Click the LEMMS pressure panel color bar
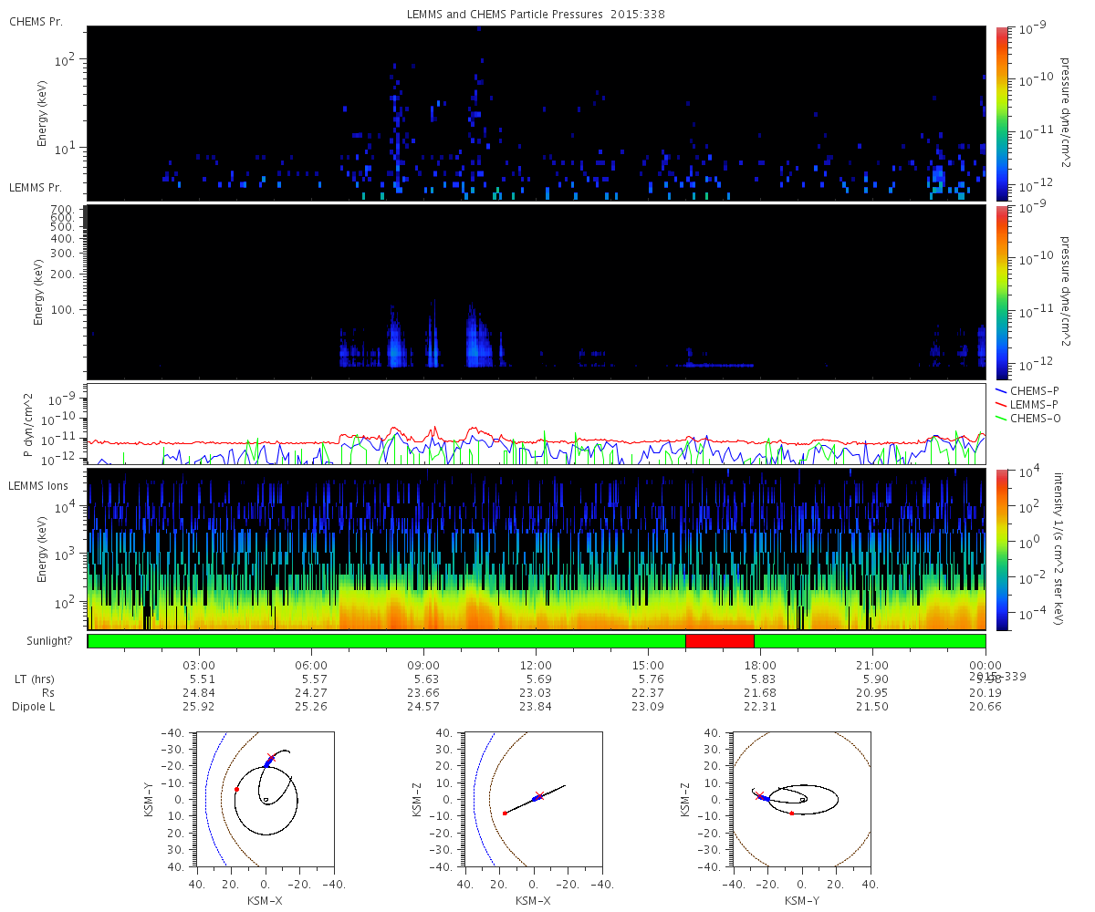This screenshot has height=912, width=1095. pyautogui.click(x=1001, y=292)
